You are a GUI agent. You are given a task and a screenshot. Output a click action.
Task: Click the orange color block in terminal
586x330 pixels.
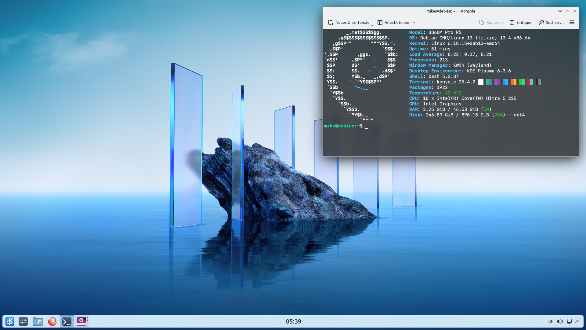pos(513,82)
